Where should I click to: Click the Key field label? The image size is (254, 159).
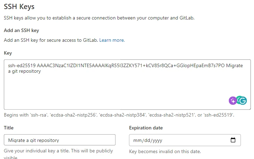[8, 53]
